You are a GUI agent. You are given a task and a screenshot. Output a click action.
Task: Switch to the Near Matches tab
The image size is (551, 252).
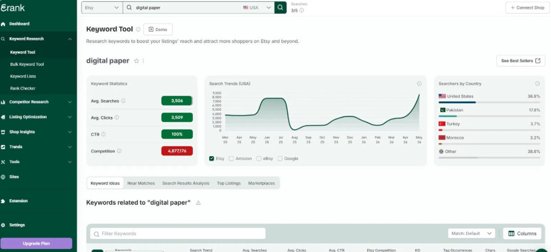pyautogui.click(x=141, y=183)
